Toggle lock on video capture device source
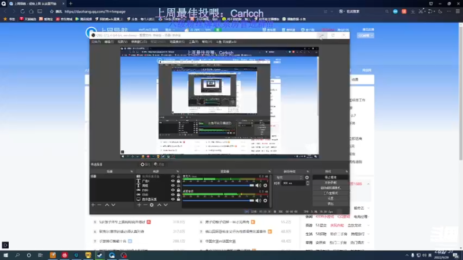Image resolution: width=463 pixels, height=260 pixels. point(178,176)
